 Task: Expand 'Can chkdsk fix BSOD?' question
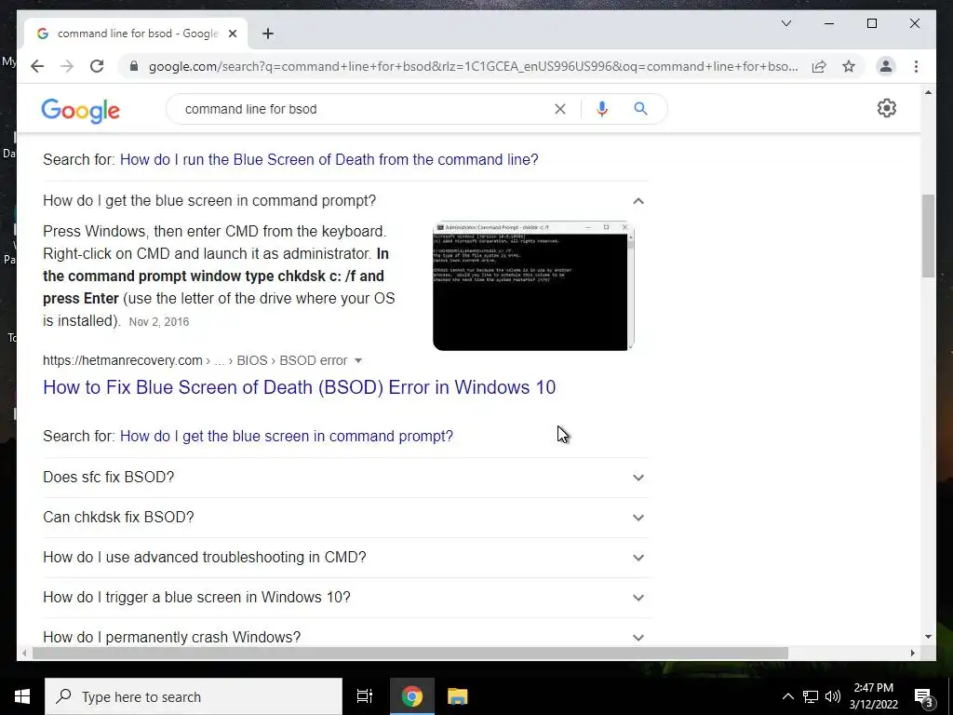(x=345, y=518)
